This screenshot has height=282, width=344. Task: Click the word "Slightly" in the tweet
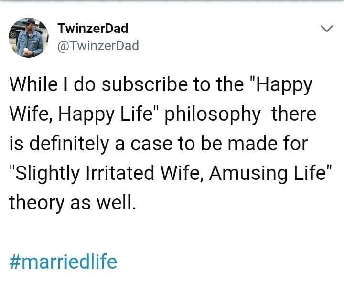[x=45, y=174]
